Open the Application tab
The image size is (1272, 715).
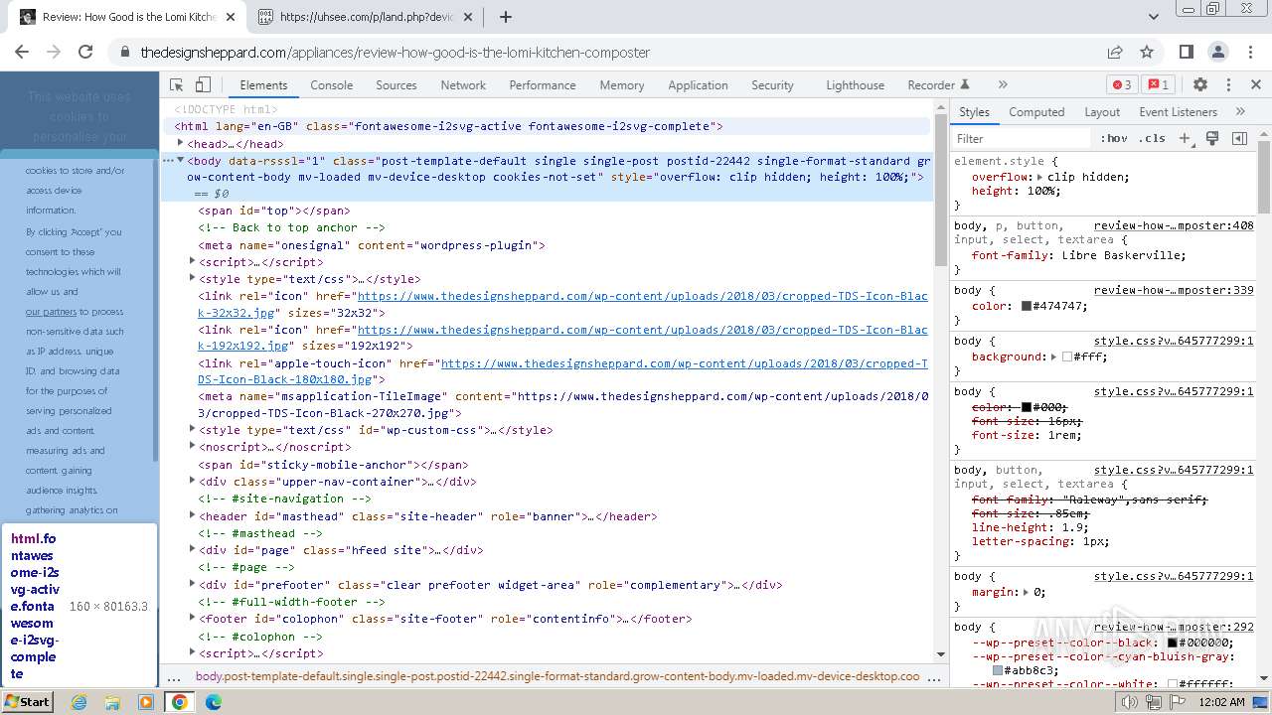[698, 85]
